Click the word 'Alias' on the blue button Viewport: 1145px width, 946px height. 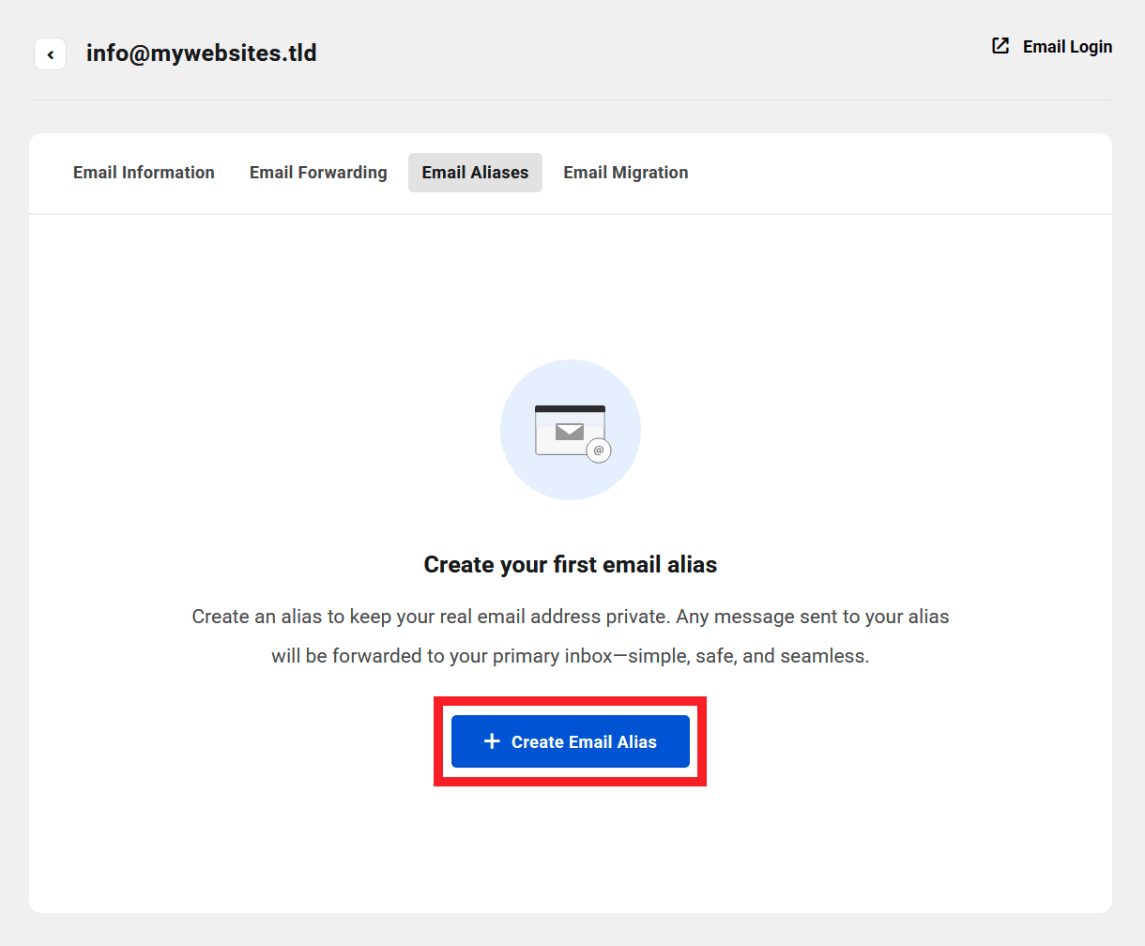click(636, 742)
